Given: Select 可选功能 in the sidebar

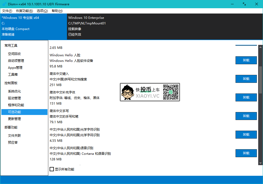Looking at the screenshot, I should pos(24,112).
